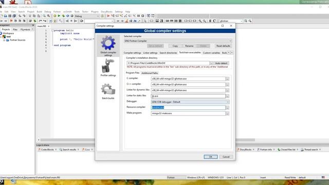Viewport: 329px width, 185px height.
Task: Click the settings tabs left-scroll arrow
Action: coord(229,52)
